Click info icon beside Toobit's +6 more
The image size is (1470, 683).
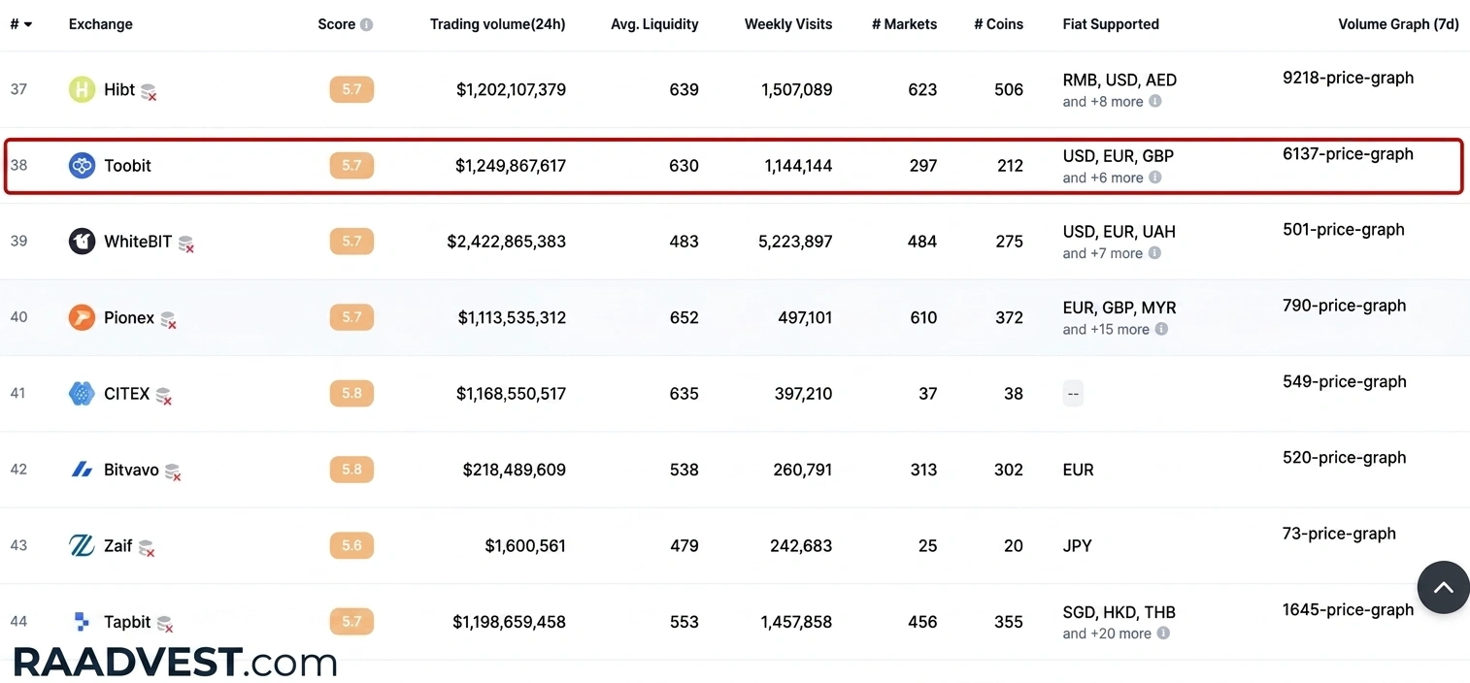point(1155,178)
